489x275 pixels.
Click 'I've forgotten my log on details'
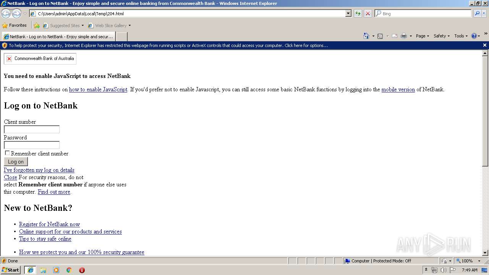[39, 170]
